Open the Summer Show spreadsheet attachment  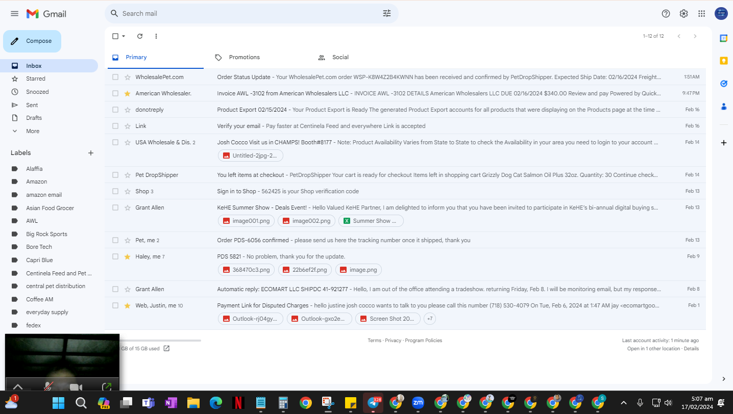click(372, 221)
